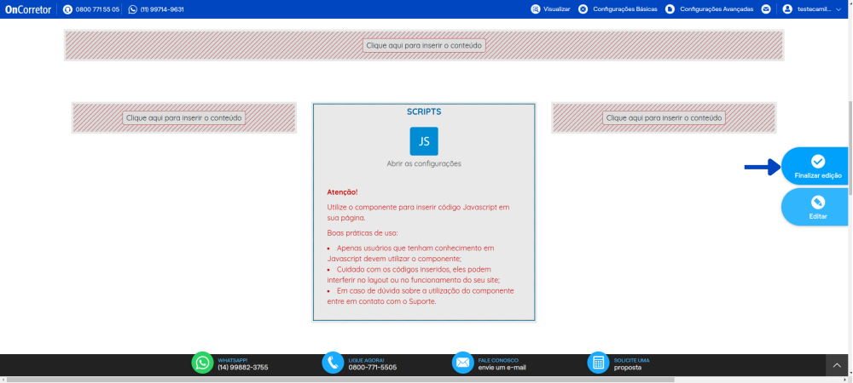Click the blue JS scripts icon
This screenshot has width=853, height=383.
pyautogui.click(x=424, y=140)
